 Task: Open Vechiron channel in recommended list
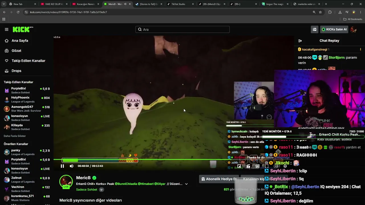click(27, 189)
